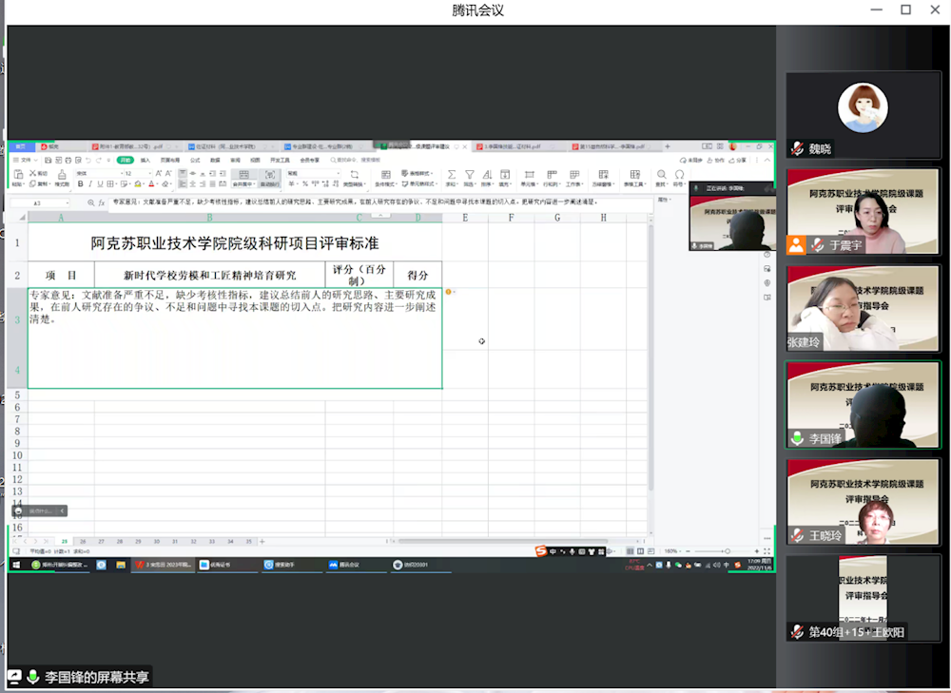The width and height of the screenshot is (951, 693).
Task: Click the Sort icon
Action: pos(487,175)
